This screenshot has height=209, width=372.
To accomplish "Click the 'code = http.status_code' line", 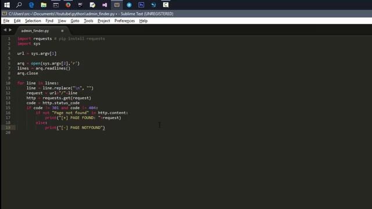I will click(53, 103).
